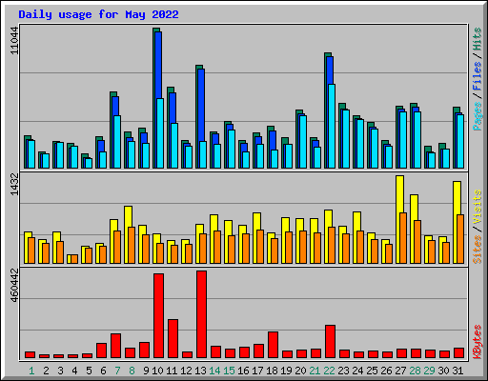The height and width of the screenshot is (381, 488).
Task: Select the 1432 axis value
Action: 14,184
